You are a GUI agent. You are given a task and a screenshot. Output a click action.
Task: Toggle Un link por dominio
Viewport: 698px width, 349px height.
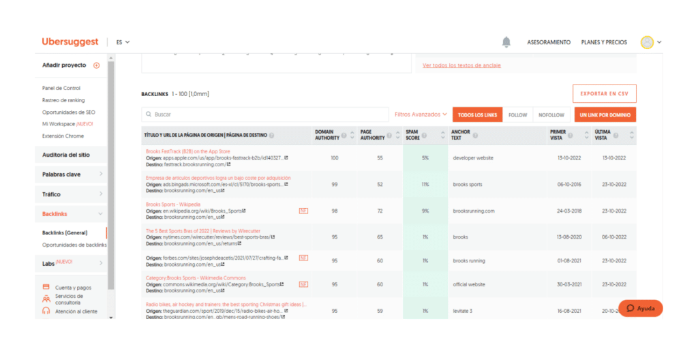tap(605, 115)
